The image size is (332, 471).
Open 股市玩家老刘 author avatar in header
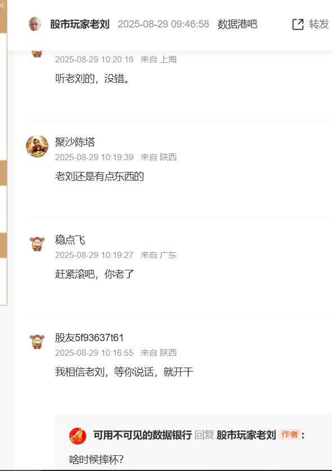coord(34,24)
